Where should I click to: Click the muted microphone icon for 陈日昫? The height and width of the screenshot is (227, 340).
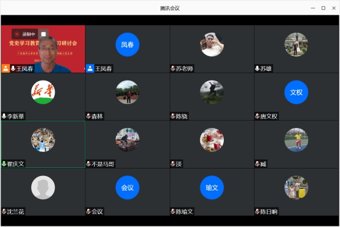tap(257, 212)
